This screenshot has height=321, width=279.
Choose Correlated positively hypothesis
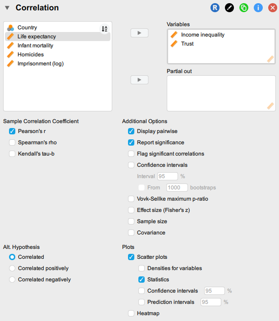pyautogui.click(x=12, y=268)
